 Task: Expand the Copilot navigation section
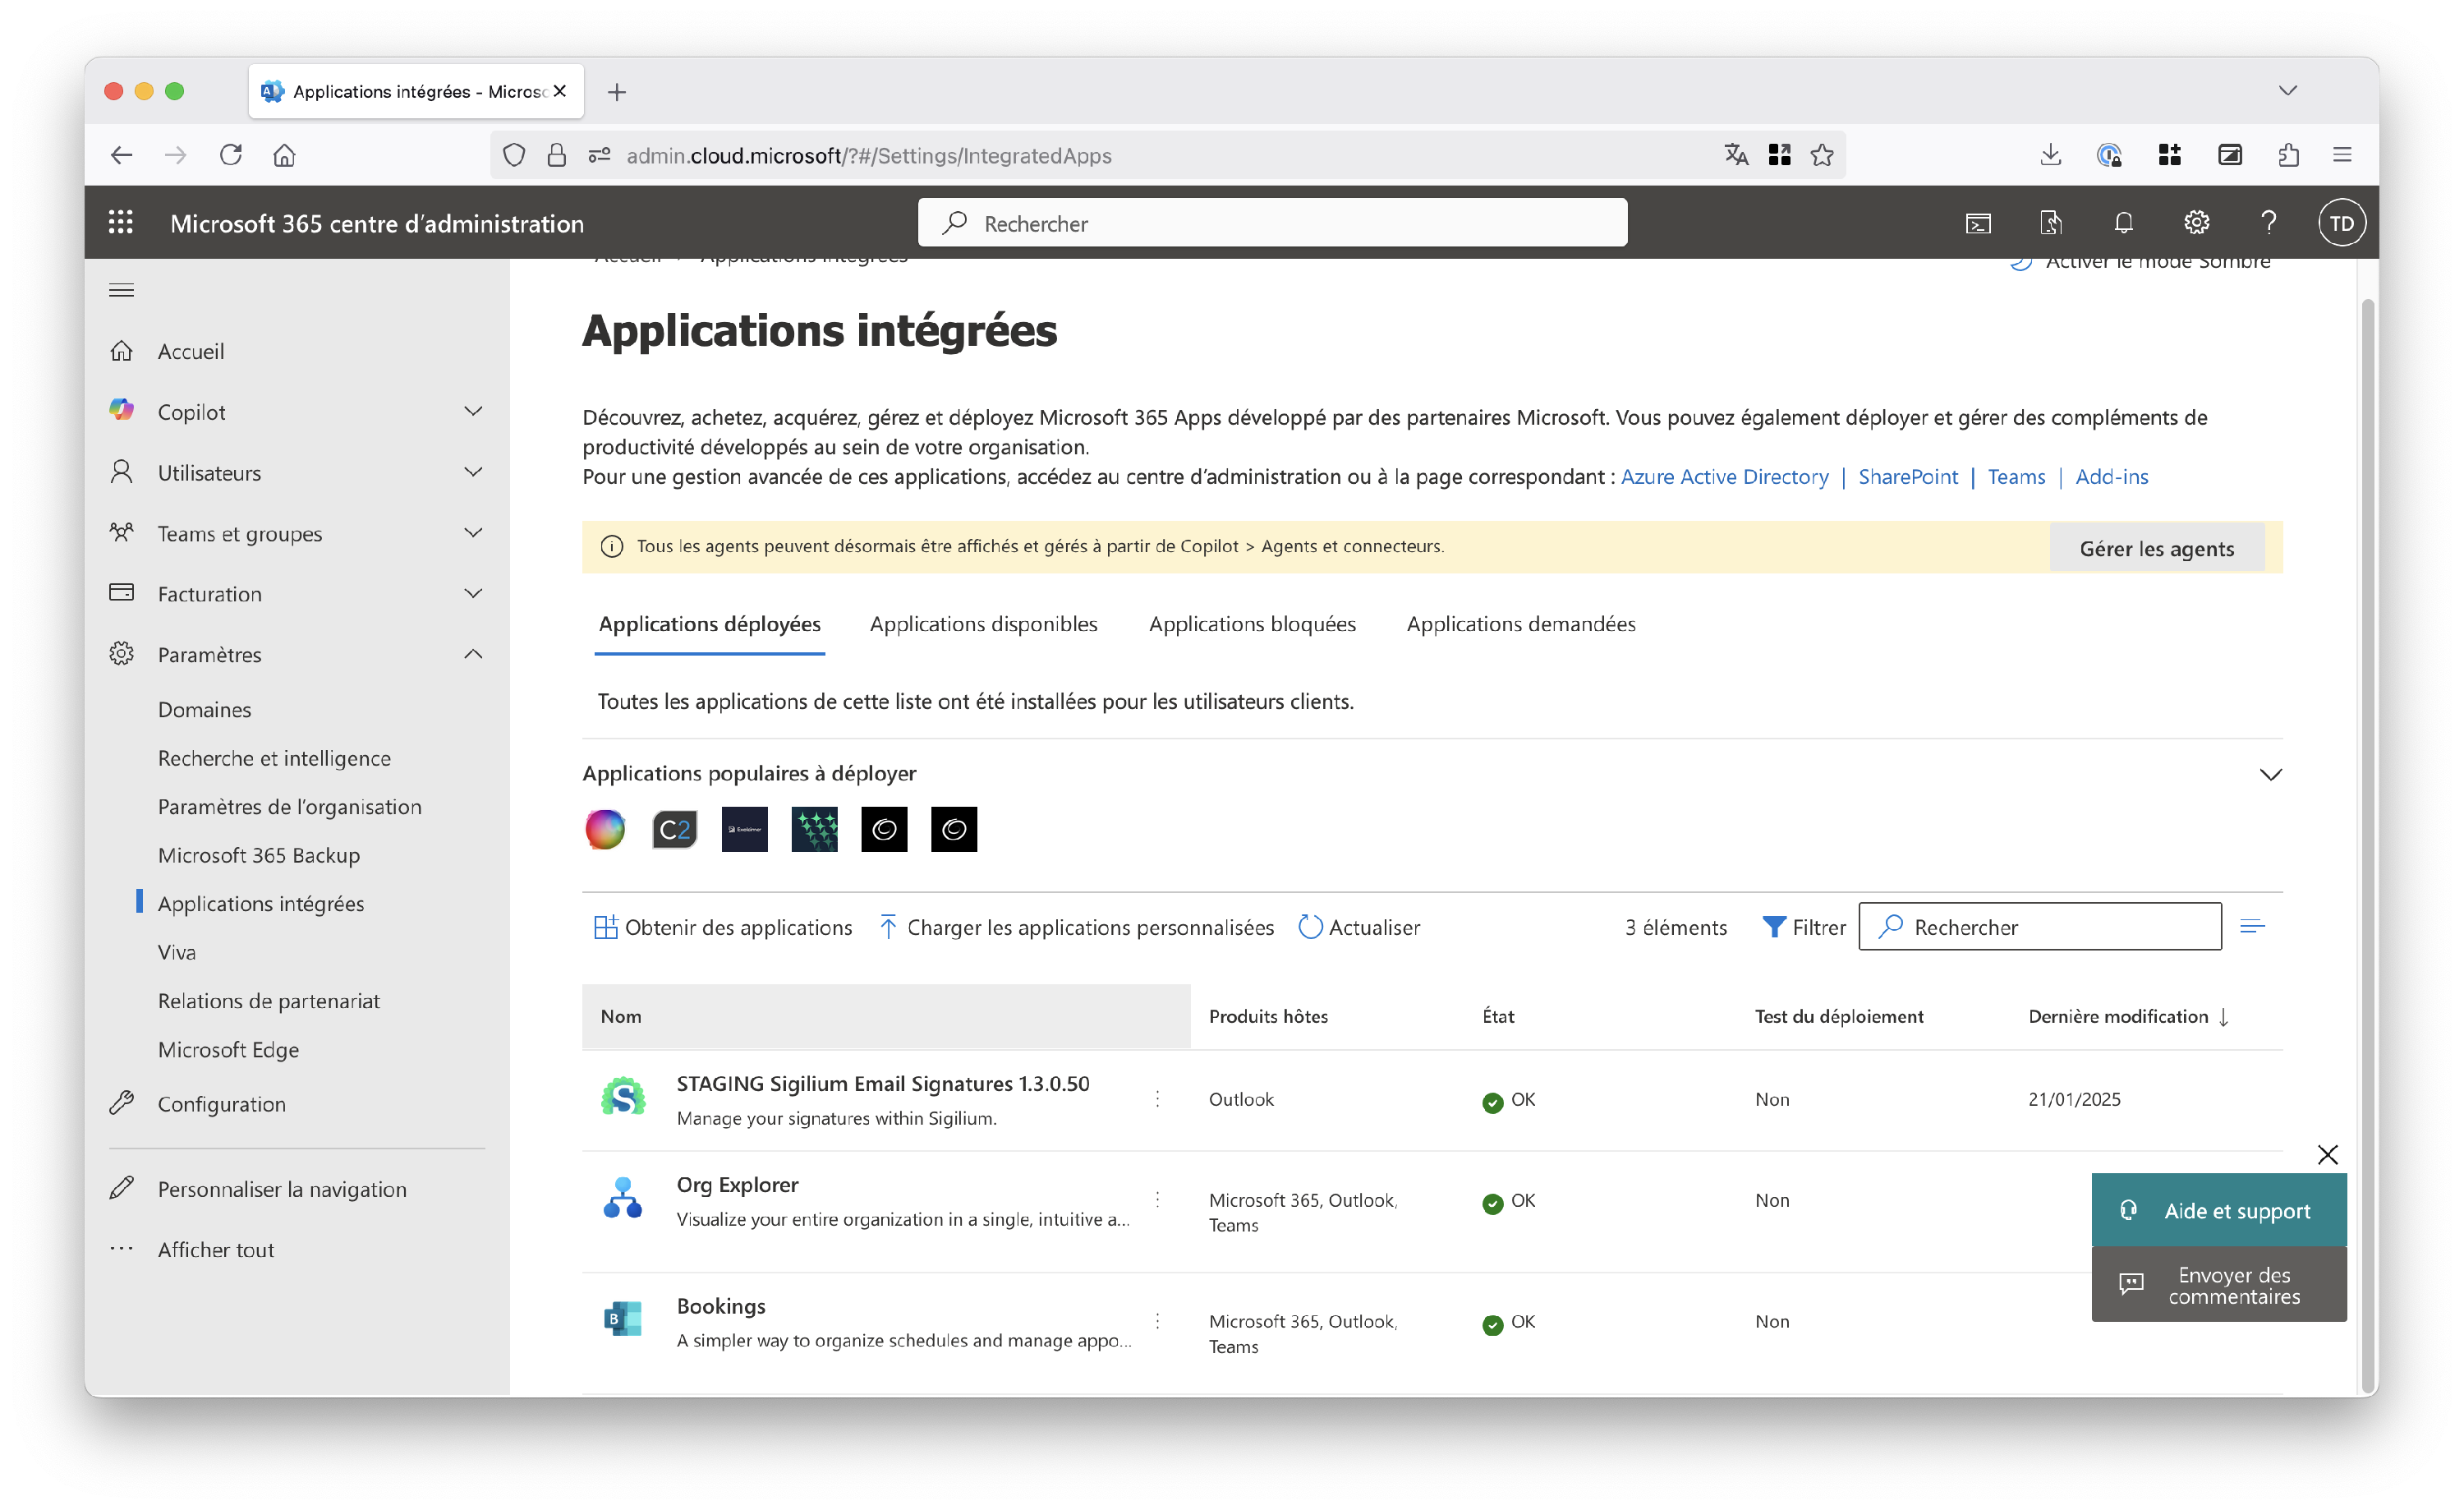tap(473, 411)
